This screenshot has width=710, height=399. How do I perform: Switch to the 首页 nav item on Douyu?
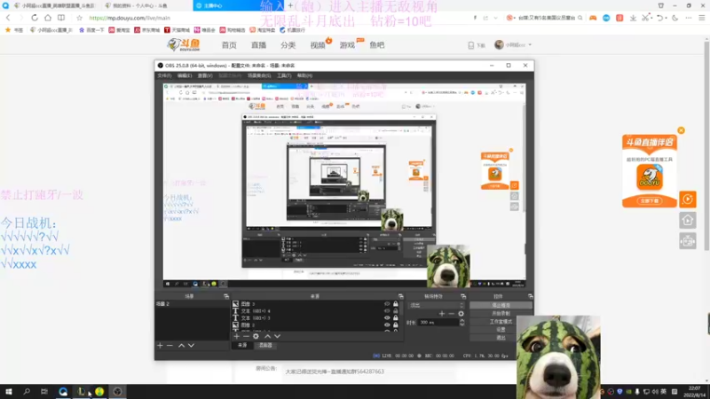click(229, 45)
